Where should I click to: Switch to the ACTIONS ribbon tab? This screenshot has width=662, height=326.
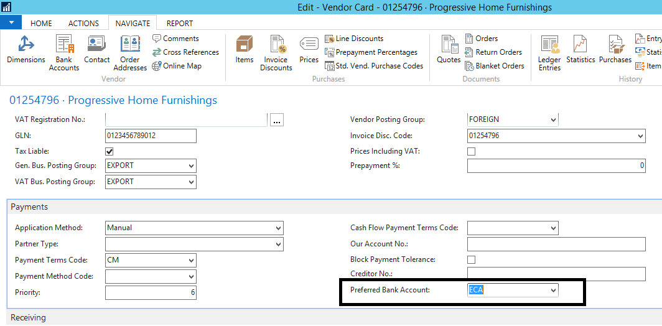click(x=83, y=23)
